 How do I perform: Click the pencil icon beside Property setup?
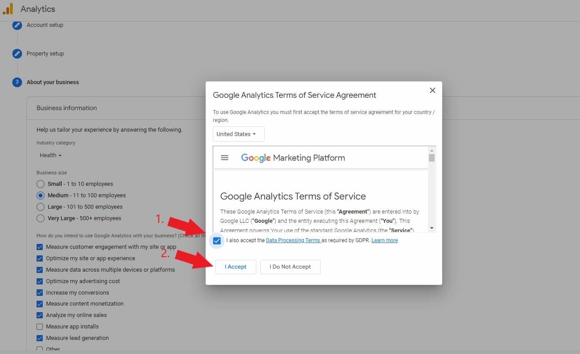[x=17, y=54]
